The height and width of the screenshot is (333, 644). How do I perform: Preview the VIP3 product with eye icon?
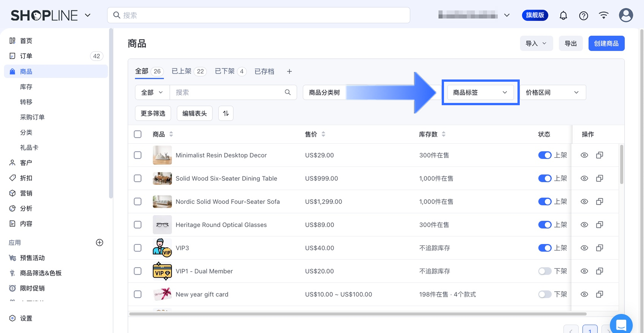pos(584,248)
